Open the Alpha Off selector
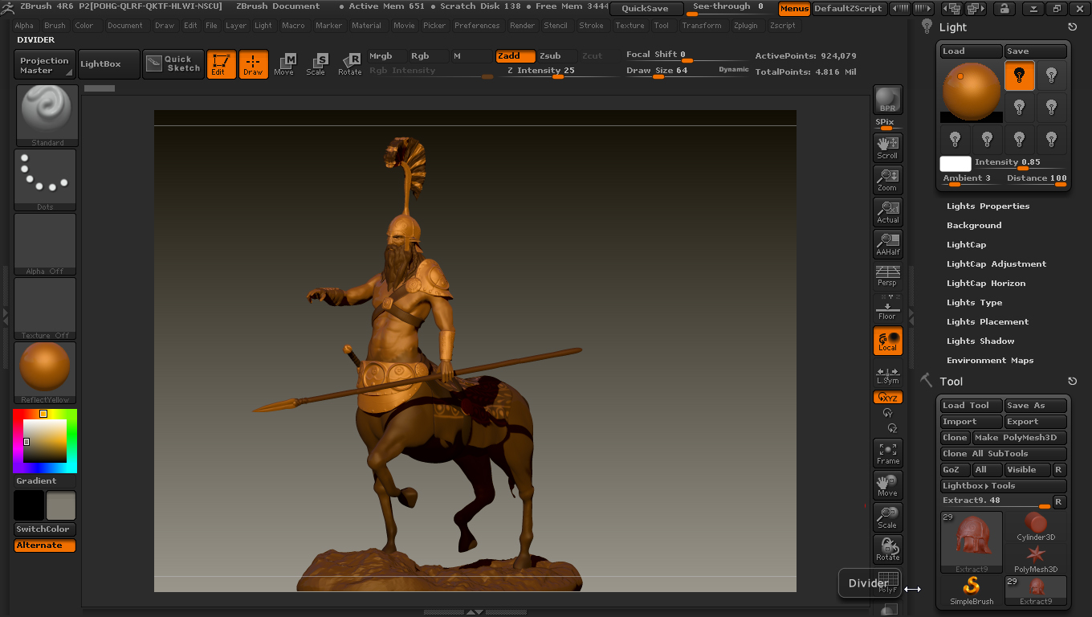This screenshot has height=617, width=1092. 45,244
